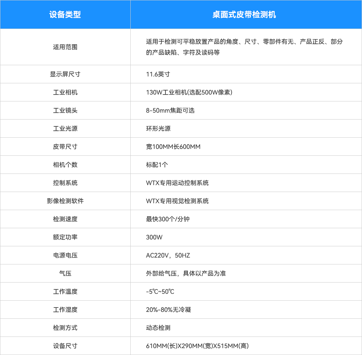The image size is (362, 355).
Task: Select the 相机个数 label
Action: [x=65, y=165]
